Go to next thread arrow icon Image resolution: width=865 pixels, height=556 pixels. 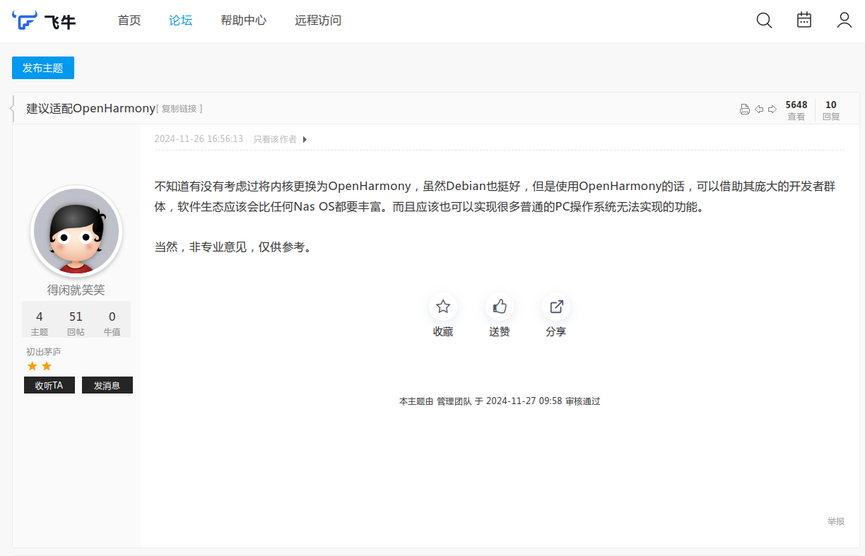coord(772,109)
